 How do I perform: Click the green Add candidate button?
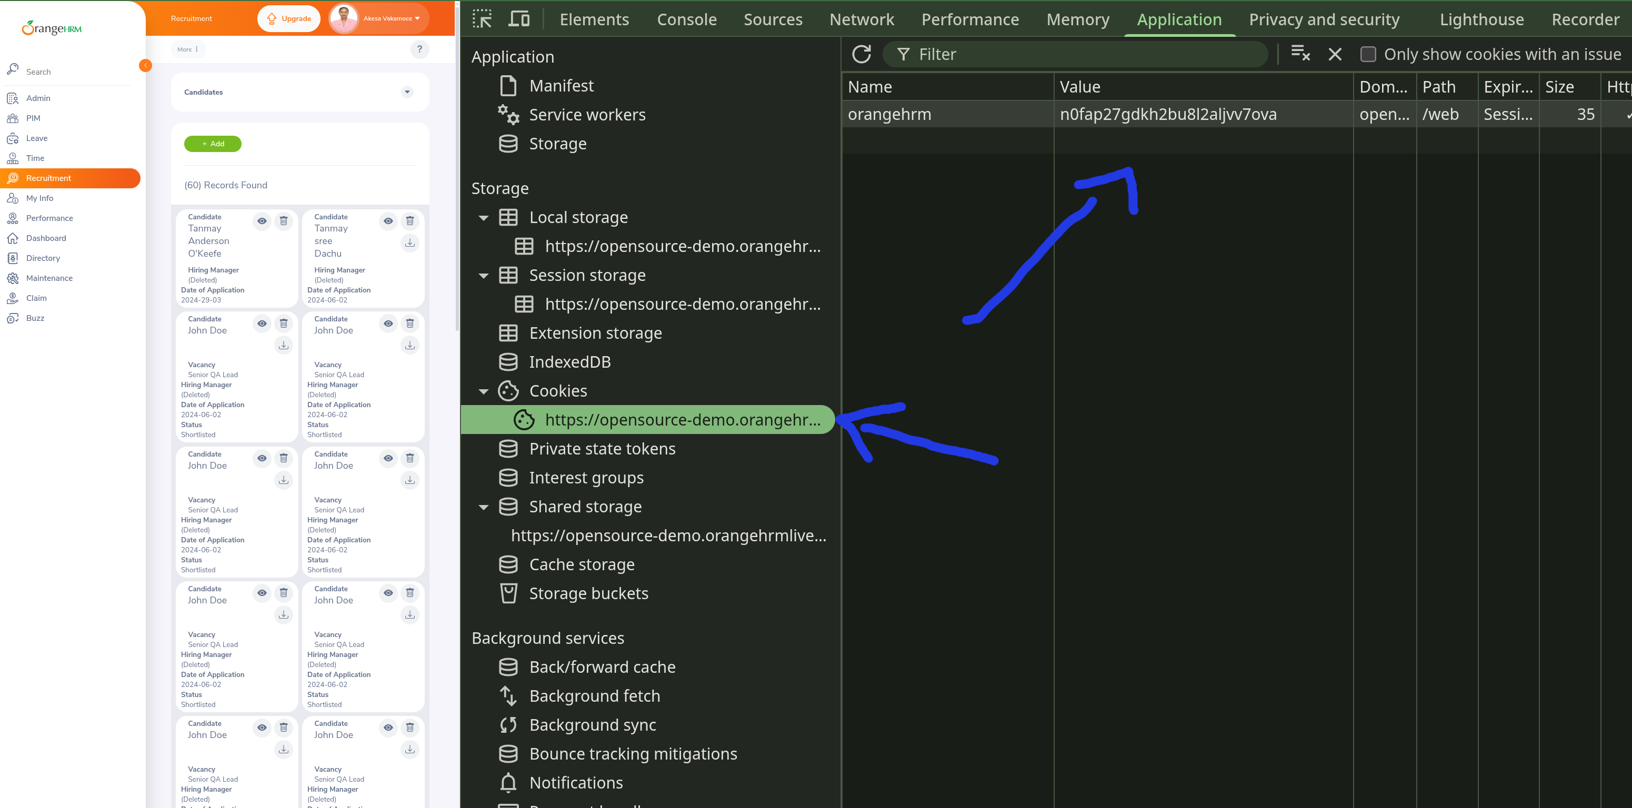[213, 144]
